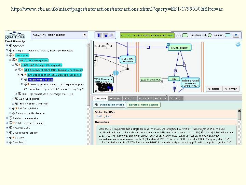Select the middle diagram layout toggle
This screenshot has width=246, height=185.
pyautogui.click(x=106, y=35)
